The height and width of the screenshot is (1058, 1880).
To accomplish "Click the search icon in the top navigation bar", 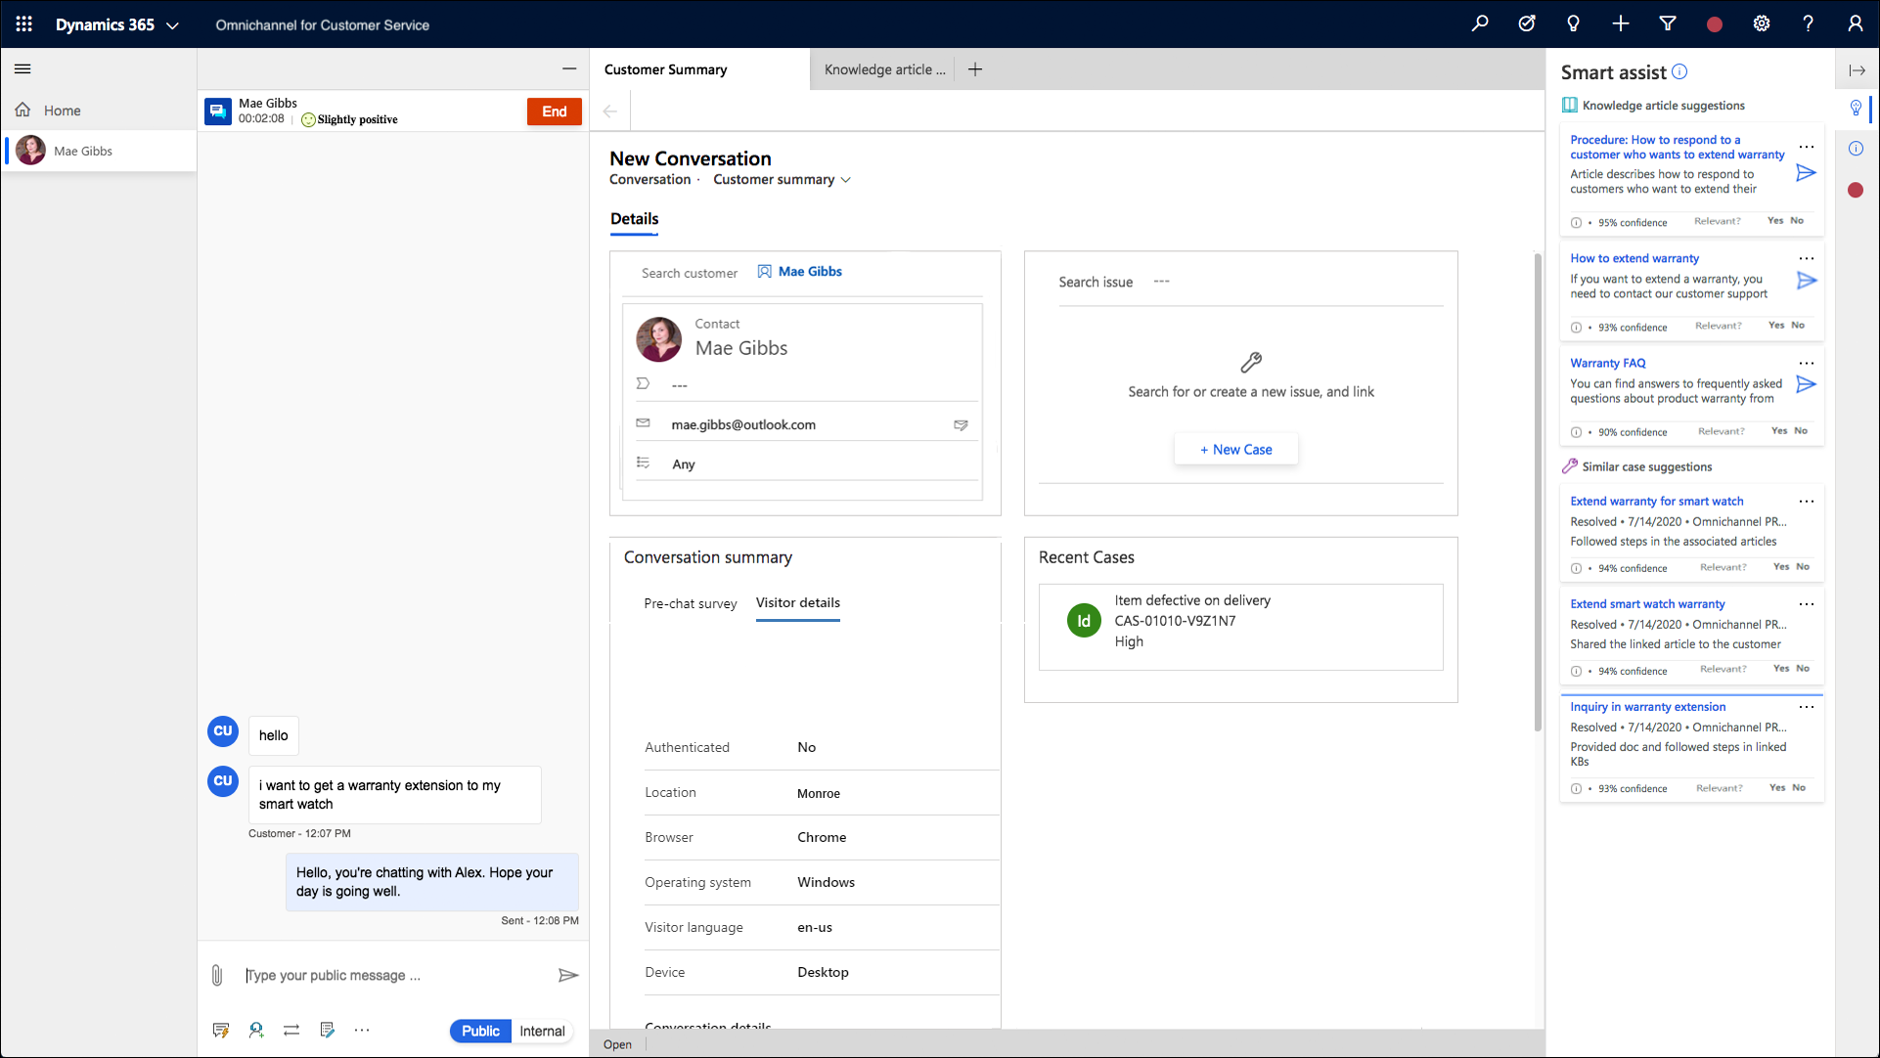I will tap(1480, 24).
